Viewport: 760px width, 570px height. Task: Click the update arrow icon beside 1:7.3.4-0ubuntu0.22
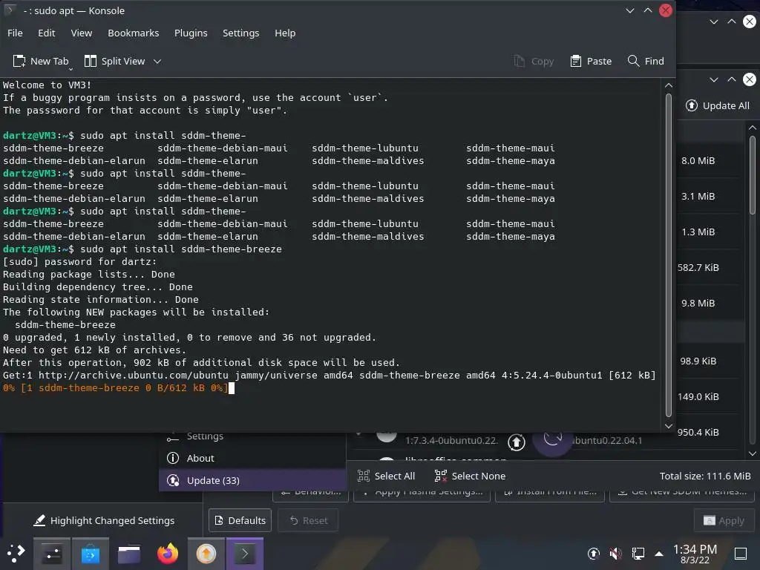(x=517, y=442)
